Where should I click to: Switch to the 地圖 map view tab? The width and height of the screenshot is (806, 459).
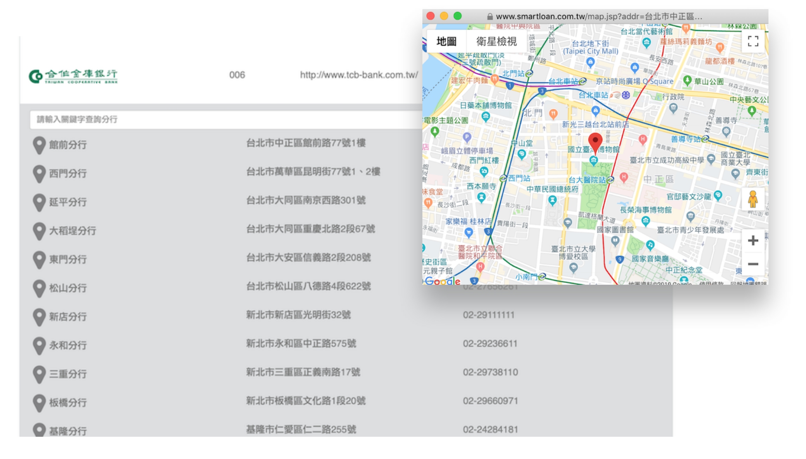(x=446, y=41)
